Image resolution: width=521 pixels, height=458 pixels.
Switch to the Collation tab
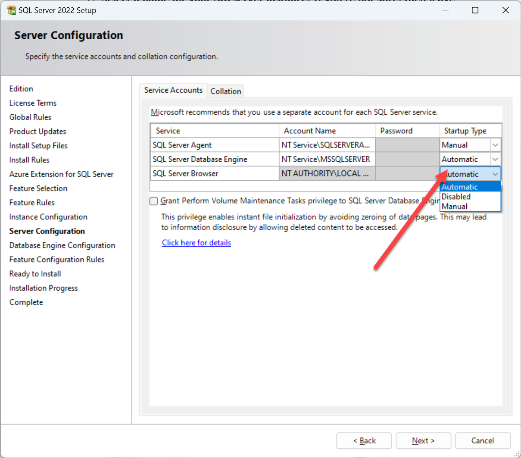pos(226,91)
